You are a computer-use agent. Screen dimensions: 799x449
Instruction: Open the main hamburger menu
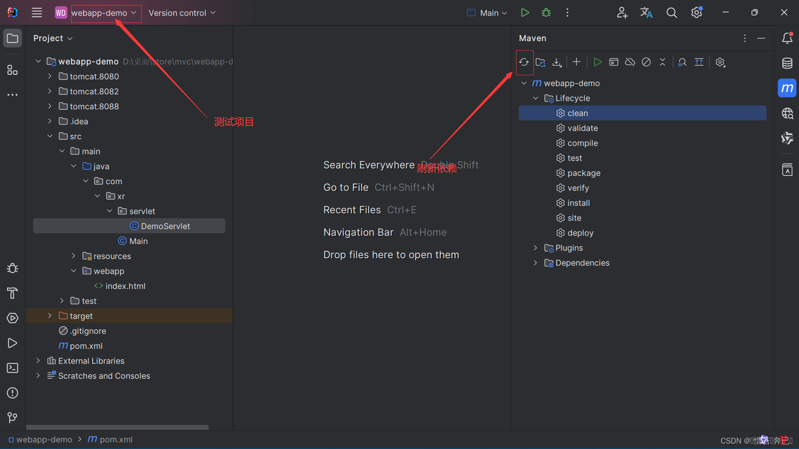tap(37, 13)
